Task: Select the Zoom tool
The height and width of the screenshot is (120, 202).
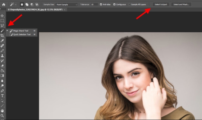Action: point(2,115)
